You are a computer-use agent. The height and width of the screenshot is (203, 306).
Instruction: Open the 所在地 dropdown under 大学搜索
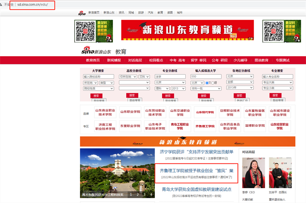pos(90,82)
